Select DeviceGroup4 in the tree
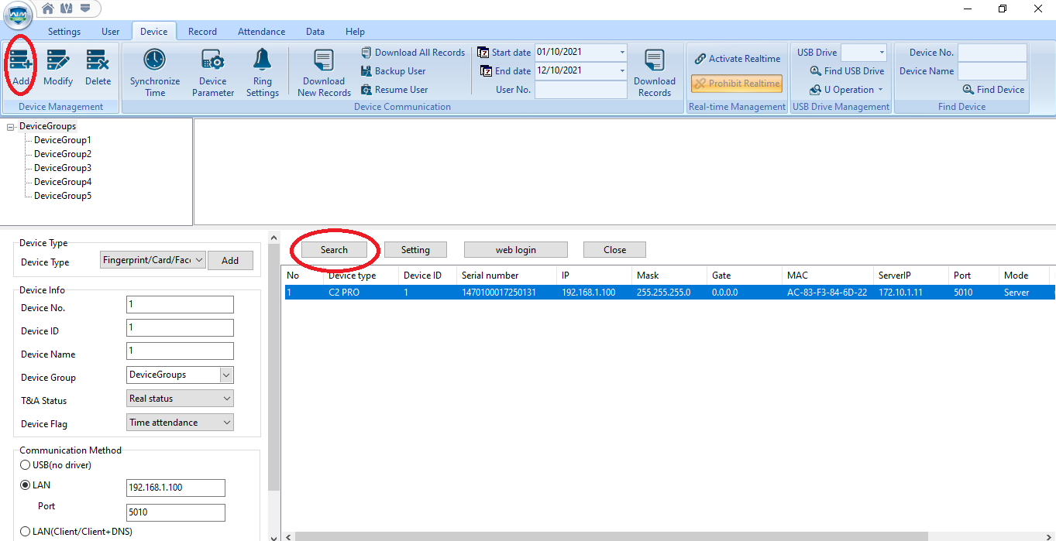This screenshot has width=1056, height=541. [x=63, y=182]
